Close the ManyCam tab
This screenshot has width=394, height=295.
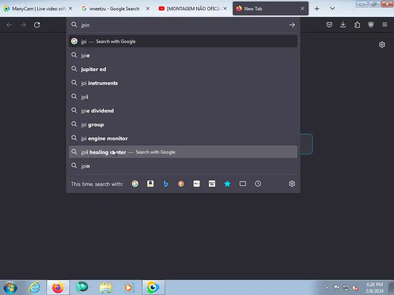(x=70, y=8)
